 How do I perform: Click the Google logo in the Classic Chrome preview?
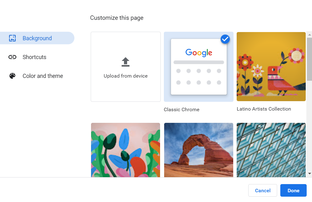(x=198, y=53)
